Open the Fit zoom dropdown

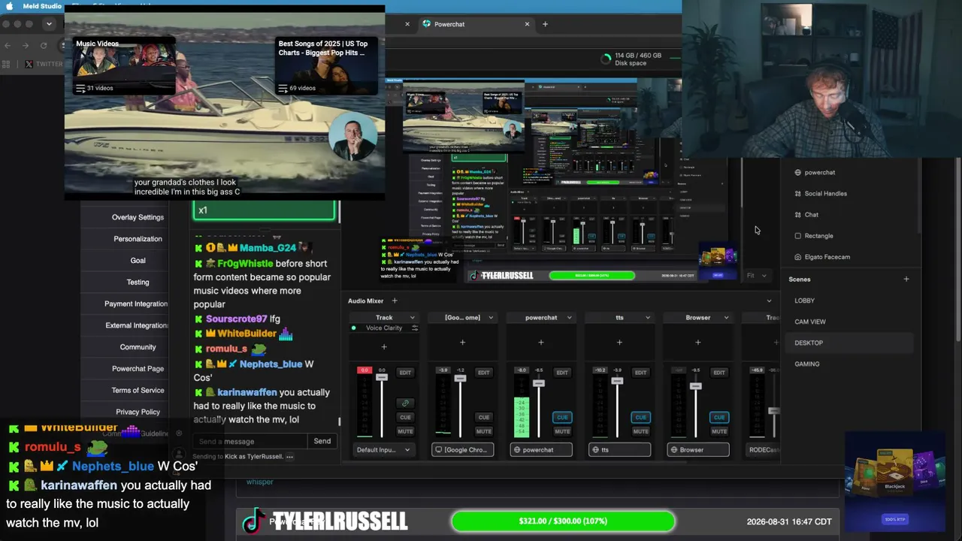pyautogui.click(x=757, y=276)
